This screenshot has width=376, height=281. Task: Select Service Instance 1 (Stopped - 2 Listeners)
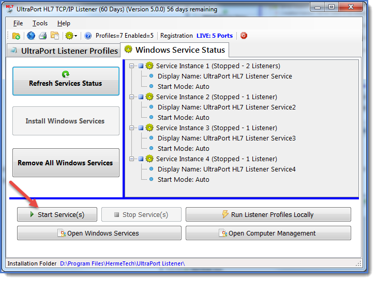pyautogui.click(x=218, y=66)
